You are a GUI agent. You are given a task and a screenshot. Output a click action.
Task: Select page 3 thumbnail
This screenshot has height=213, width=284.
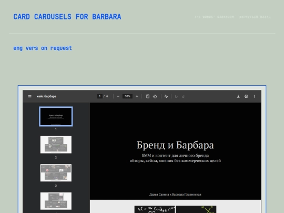[56, 173]
